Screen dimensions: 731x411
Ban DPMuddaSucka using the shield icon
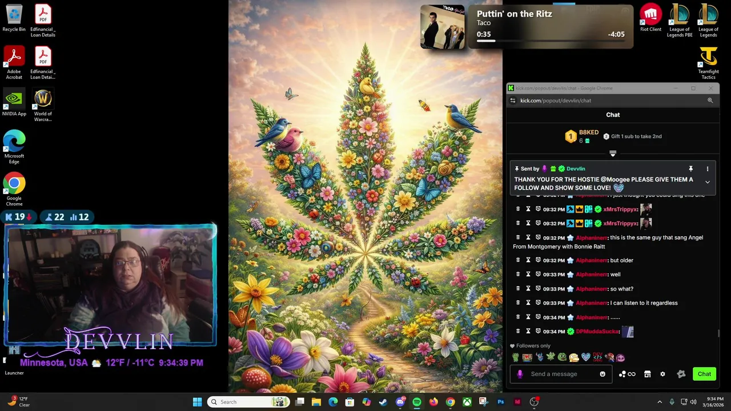click(538, 331)
